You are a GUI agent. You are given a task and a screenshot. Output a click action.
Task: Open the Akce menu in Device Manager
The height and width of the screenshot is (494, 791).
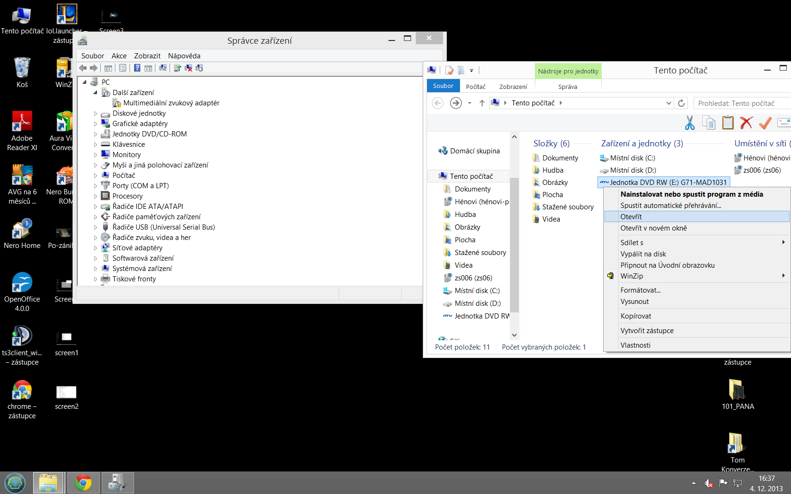119,56
